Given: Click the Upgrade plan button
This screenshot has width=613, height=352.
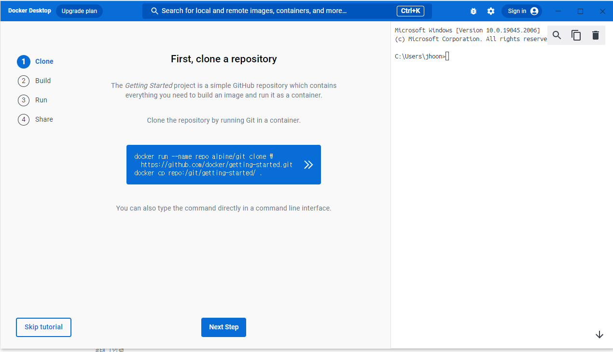Looking at the screenshot, I should [x=79, y=11].
